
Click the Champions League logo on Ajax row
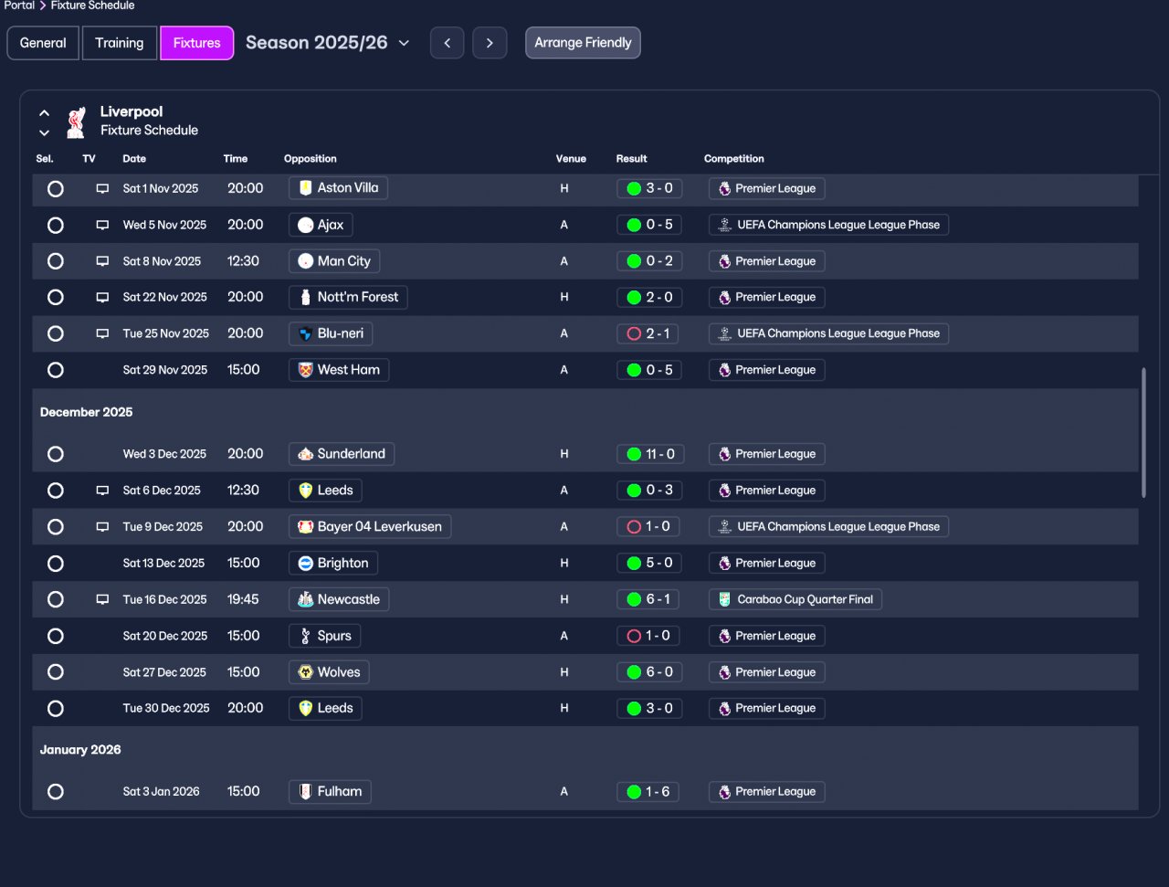tap(725, 225)
